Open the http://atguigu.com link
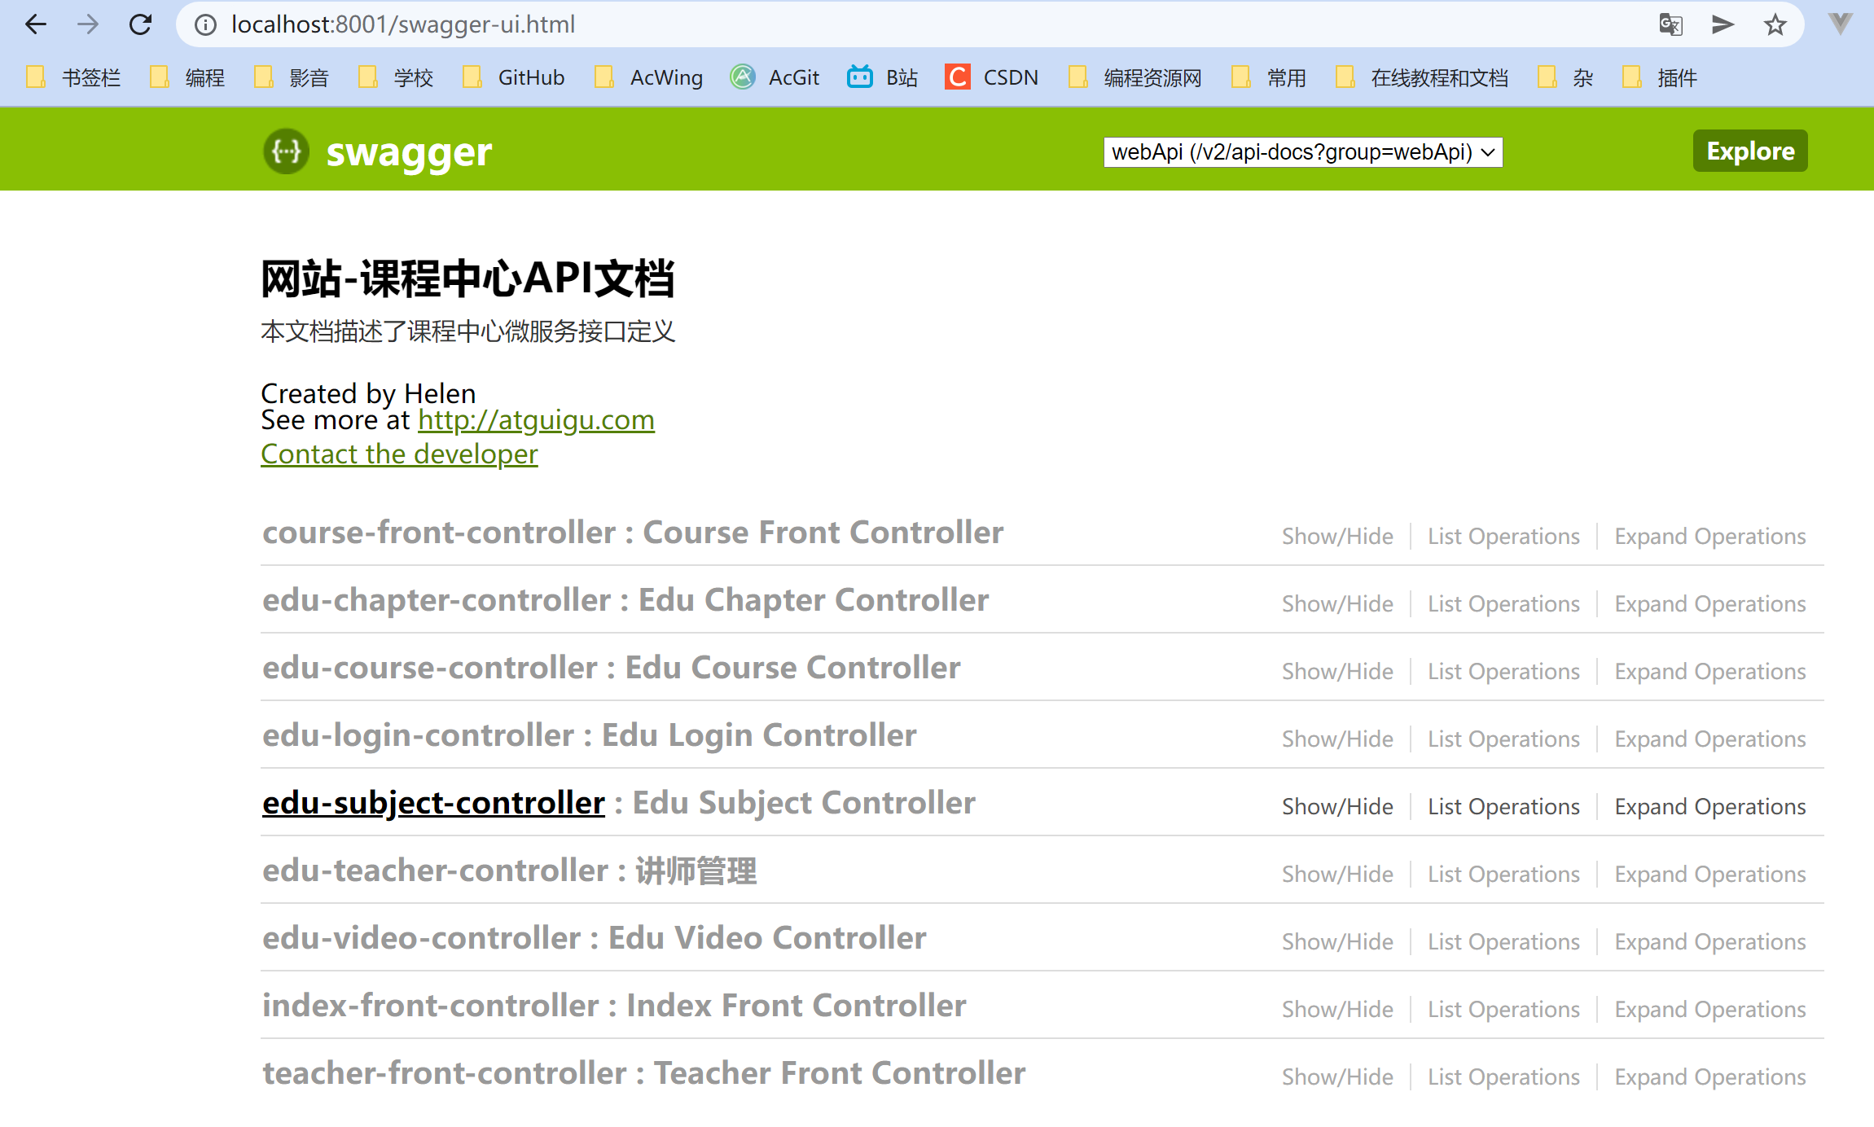 click(x=536, y=420)
